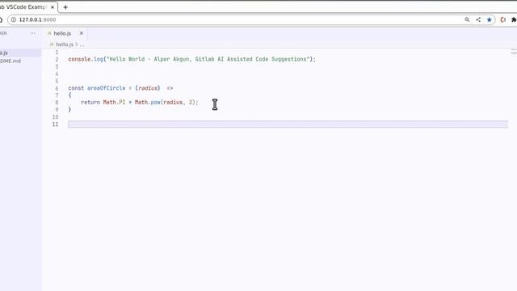Click the closing brace on line 9
Image resolution: width=517 pixels, height=291 pixels.
[x=69, y=110]
